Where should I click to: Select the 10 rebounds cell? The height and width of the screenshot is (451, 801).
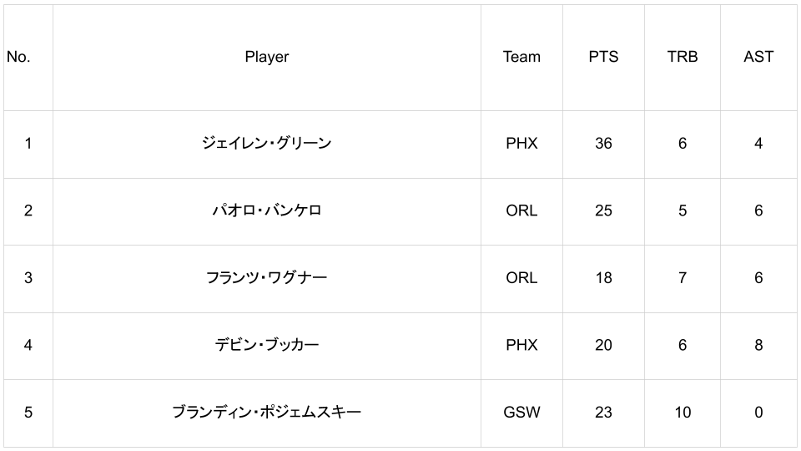[x=683, y=413]
